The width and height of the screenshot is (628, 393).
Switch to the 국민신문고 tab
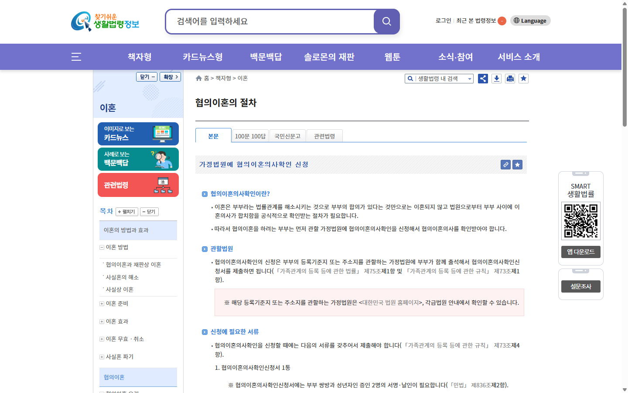[x=287, y=136]
